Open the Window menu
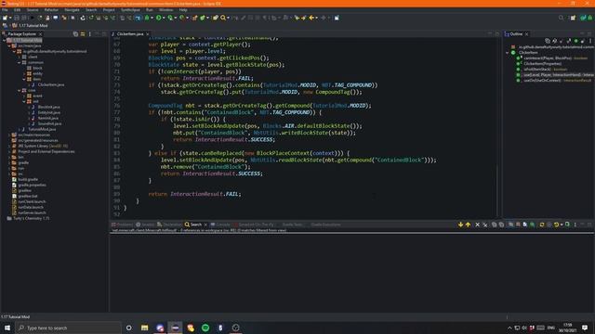Screen dimensions: 595x334 point(165,10)
